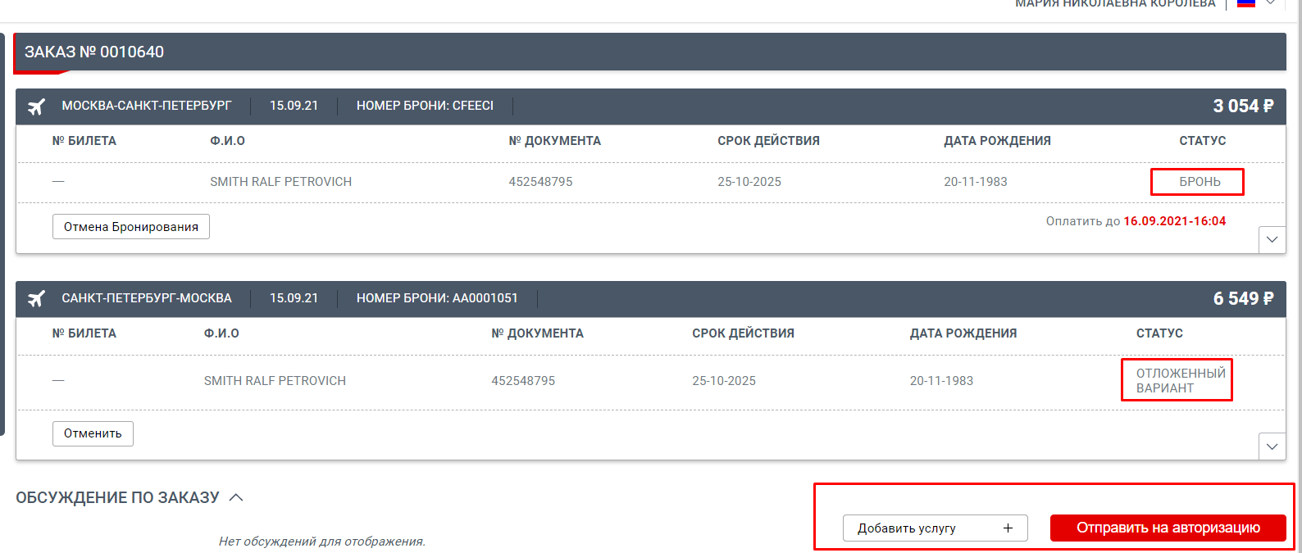Click the Russian flag language icon
This screenshot has height=553, width=1302.
point(1246,3)
